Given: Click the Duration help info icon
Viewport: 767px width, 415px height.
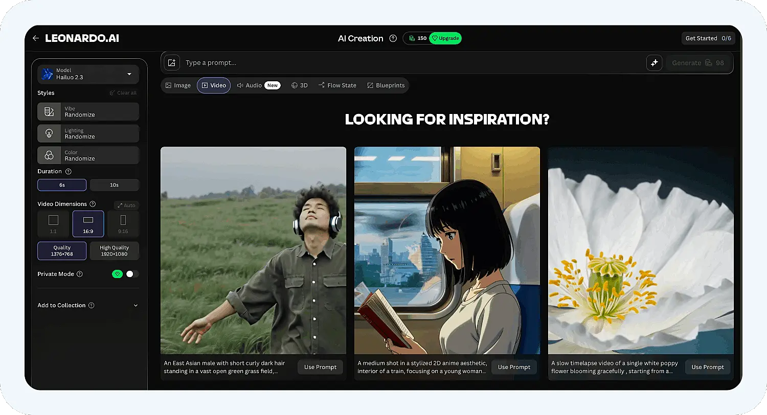Looking at the screenshot, I should point(69,172).
